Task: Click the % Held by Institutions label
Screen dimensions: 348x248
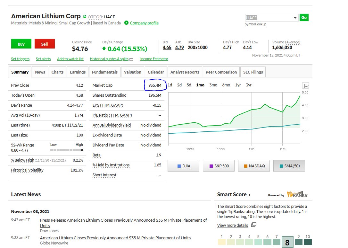Action: (x=111, y=165)
